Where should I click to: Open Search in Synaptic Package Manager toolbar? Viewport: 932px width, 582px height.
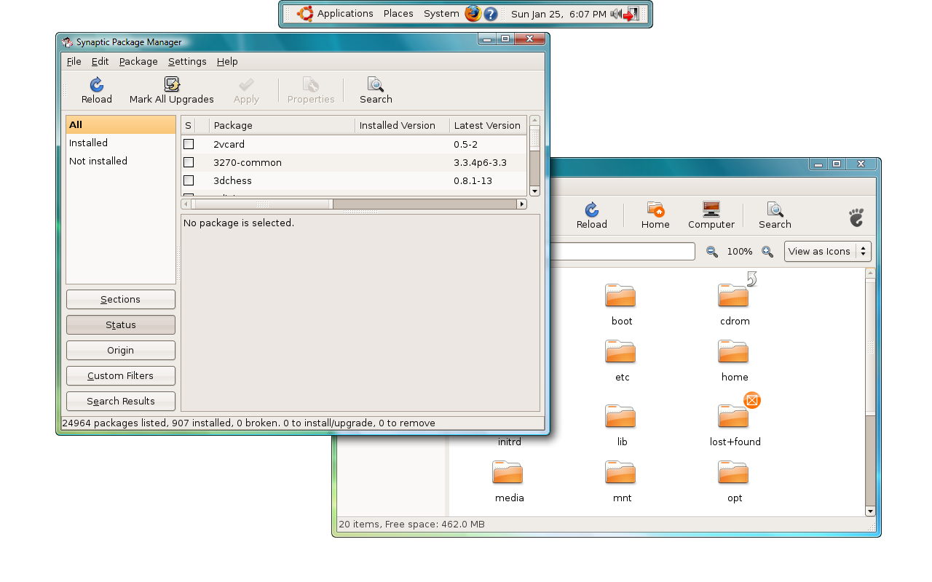[376, 91]
